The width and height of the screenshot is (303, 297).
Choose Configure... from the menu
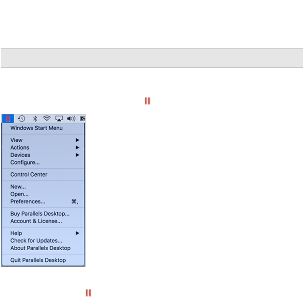[x=43, y=163]
